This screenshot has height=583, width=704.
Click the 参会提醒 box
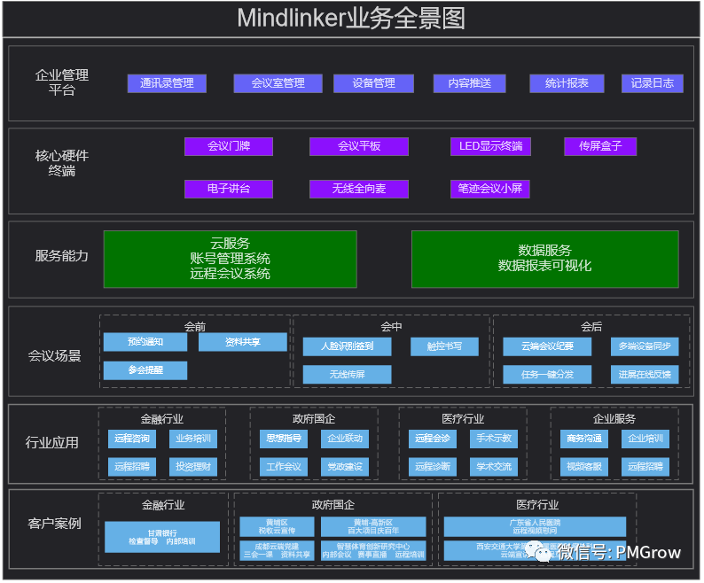click(145, 370)
